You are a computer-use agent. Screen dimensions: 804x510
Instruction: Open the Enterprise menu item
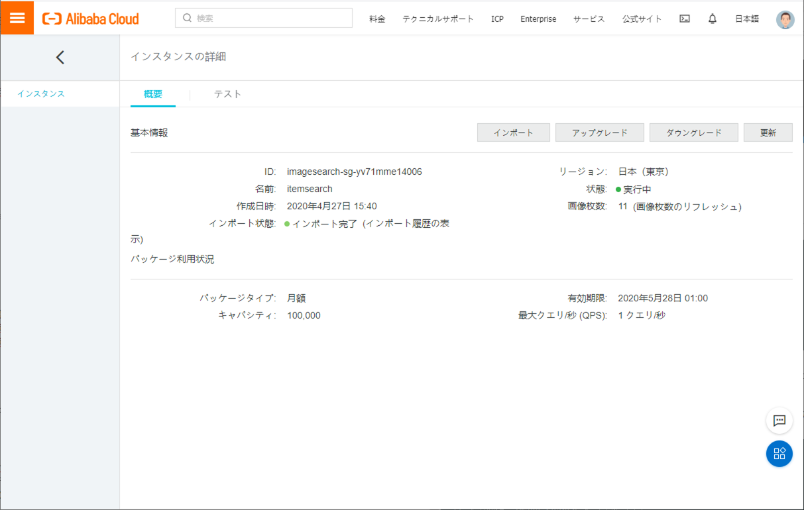pyautogui.click(x=538, y=19)
